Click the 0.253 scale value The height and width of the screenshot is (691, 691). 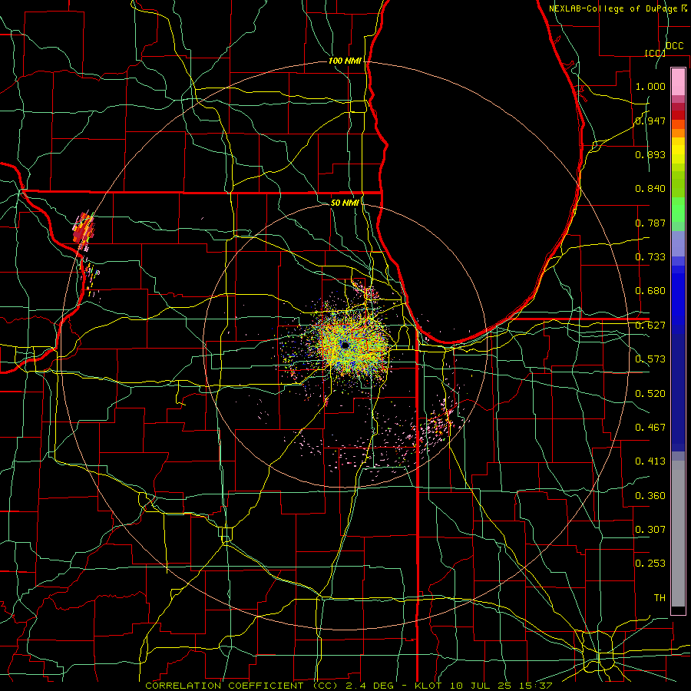coord(650,564)
